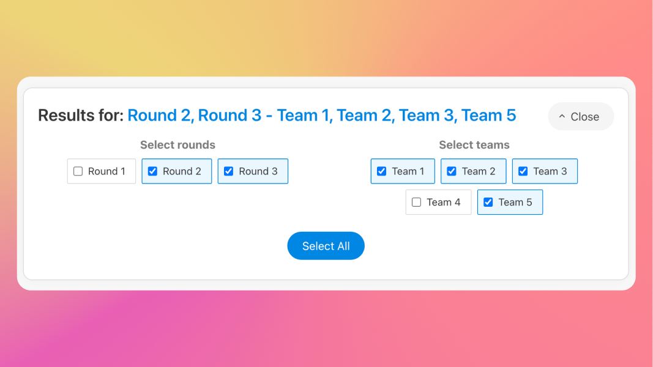The height and width of the screenshot is (367, 653).
Task: Click the Select teams heading
Action: pyautogui.click(x=474, y=145)
